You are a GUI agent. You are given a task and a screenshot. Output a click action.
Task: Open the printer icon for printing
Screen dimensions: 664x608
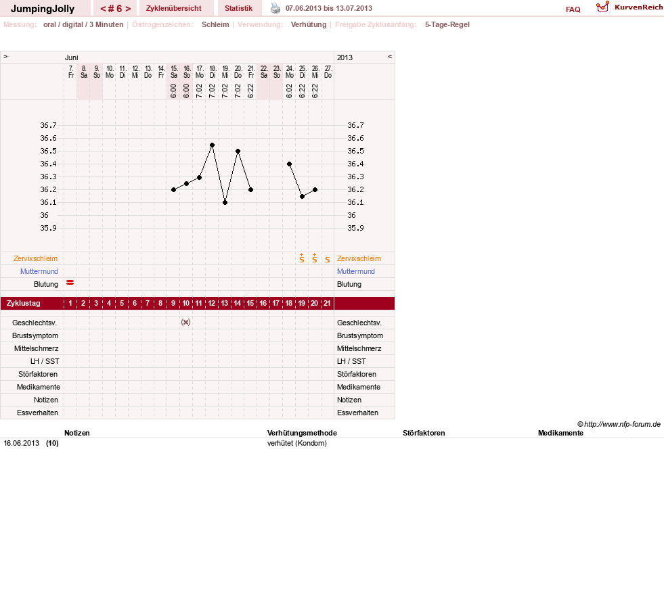point(275,8)
